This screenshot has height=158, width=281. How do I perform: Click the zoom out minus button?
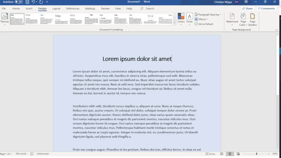click(x=244, y=154)
